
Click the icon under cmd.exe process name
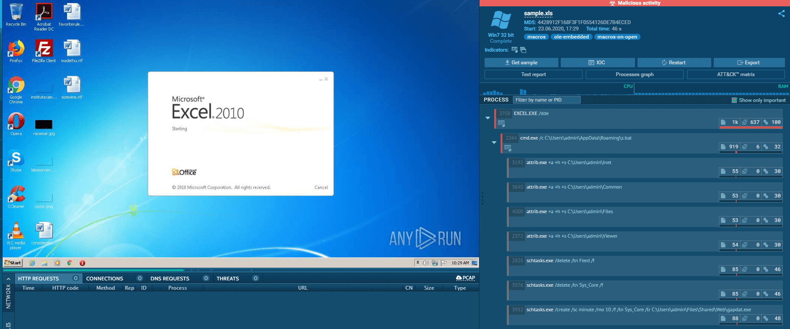(508, 148)
